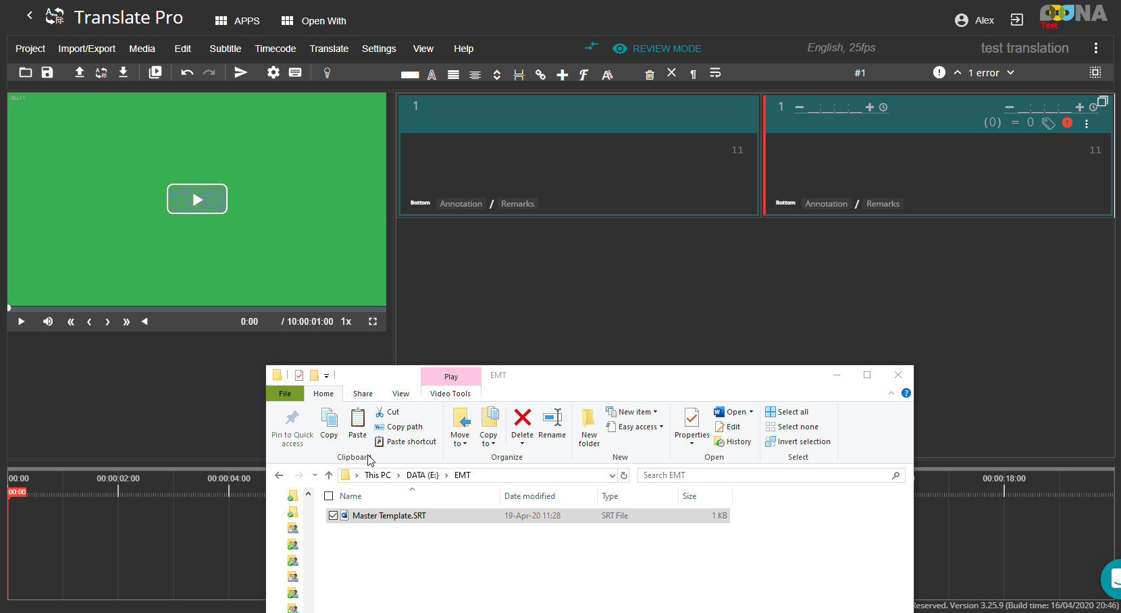Image resolution: width=1121 pixels, height=613 pixels.
Task: Open settings gear icon in toolbar
Action: click(273, 73)
